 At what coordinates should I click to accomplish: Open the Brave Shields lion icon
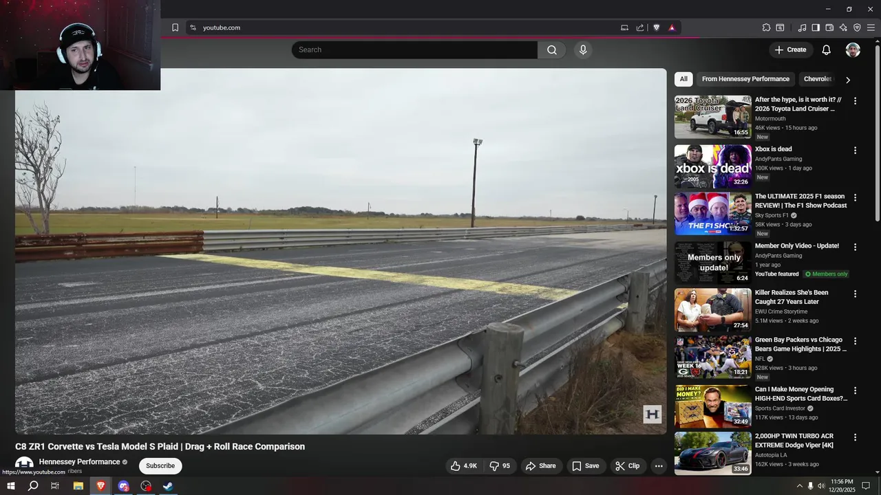point(656,27)
